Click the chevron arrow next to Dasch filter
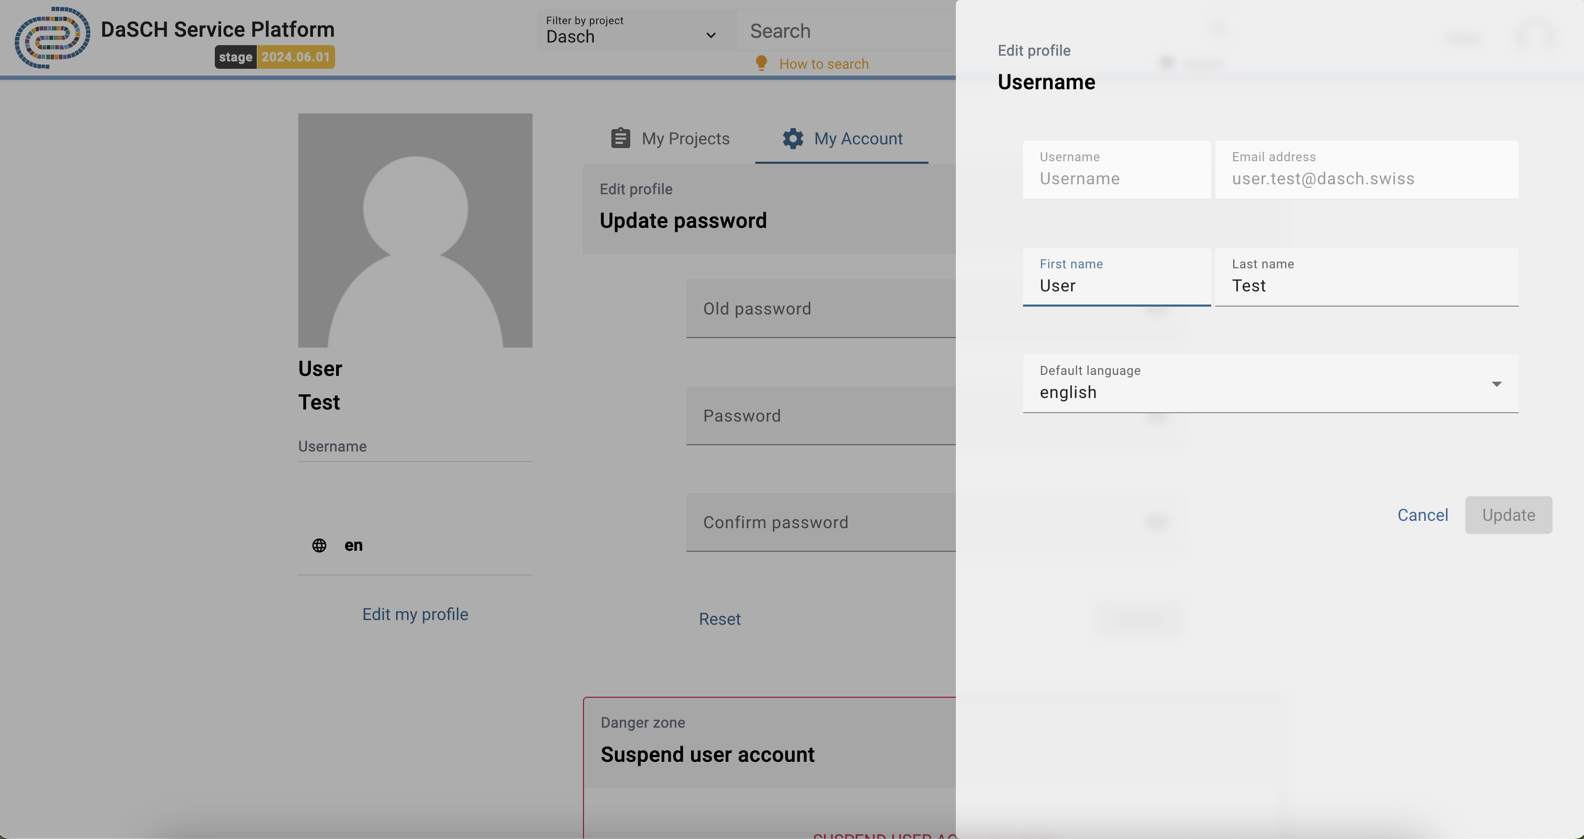Screen dimensions: 1584x839 pos(711,36)
